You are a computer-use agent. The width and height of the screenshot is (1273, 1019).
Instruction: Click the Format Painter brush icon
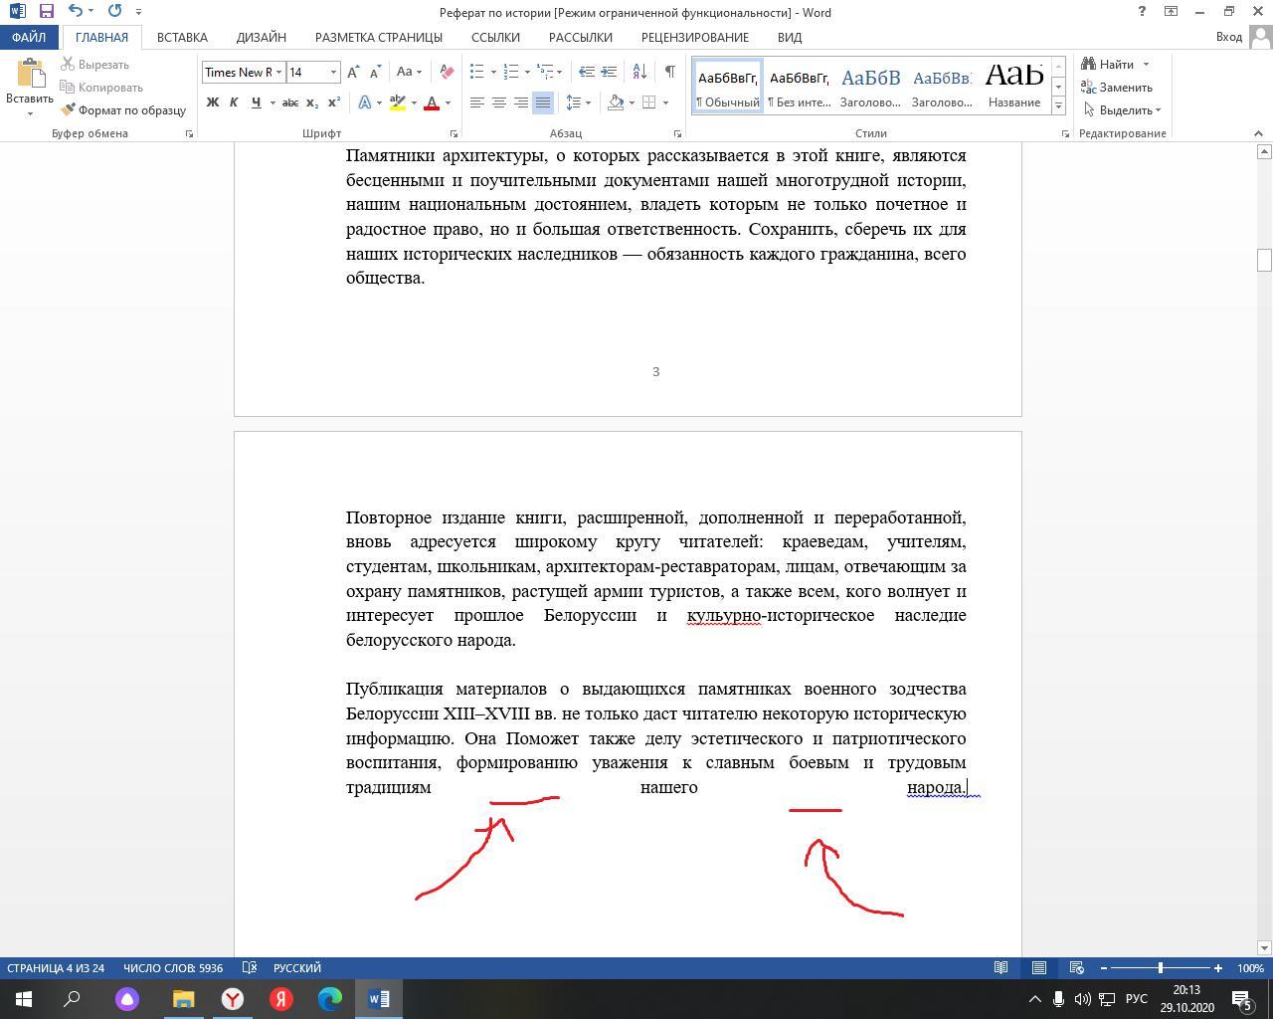68,110
